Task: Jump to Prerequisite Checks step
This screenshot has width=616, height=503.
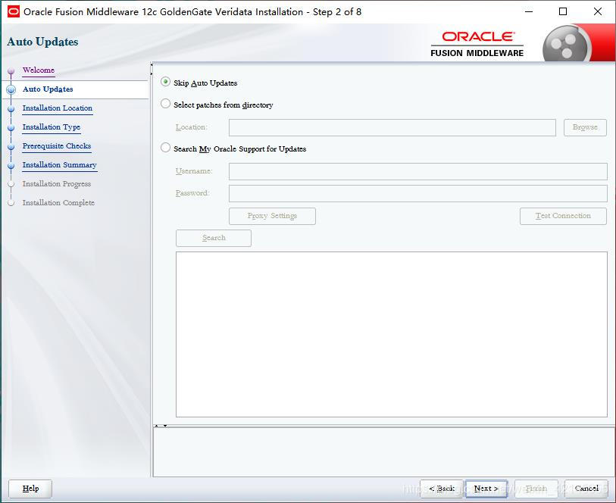Action: tap(57, 146)
